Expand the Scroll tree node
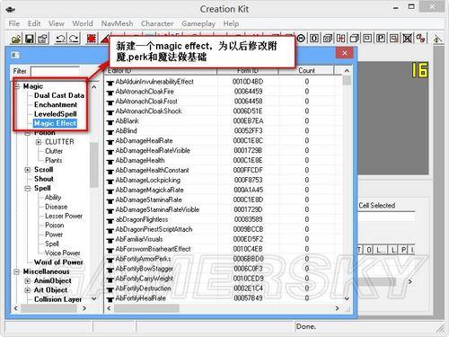Viewport: 449px width, 337px height. pos(28,170)
